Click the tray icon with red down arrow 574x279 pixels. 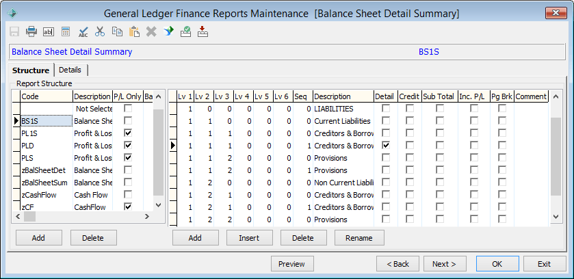(x=203, y=32)
